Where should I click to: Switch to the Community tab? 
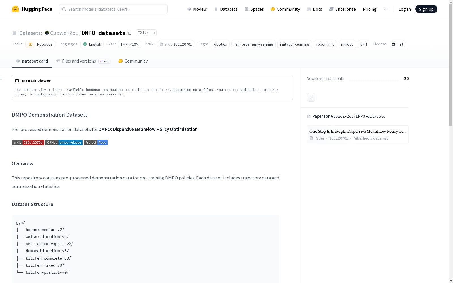coord(133,61)
